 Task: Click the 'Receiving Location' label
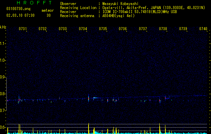coord(78,8)
